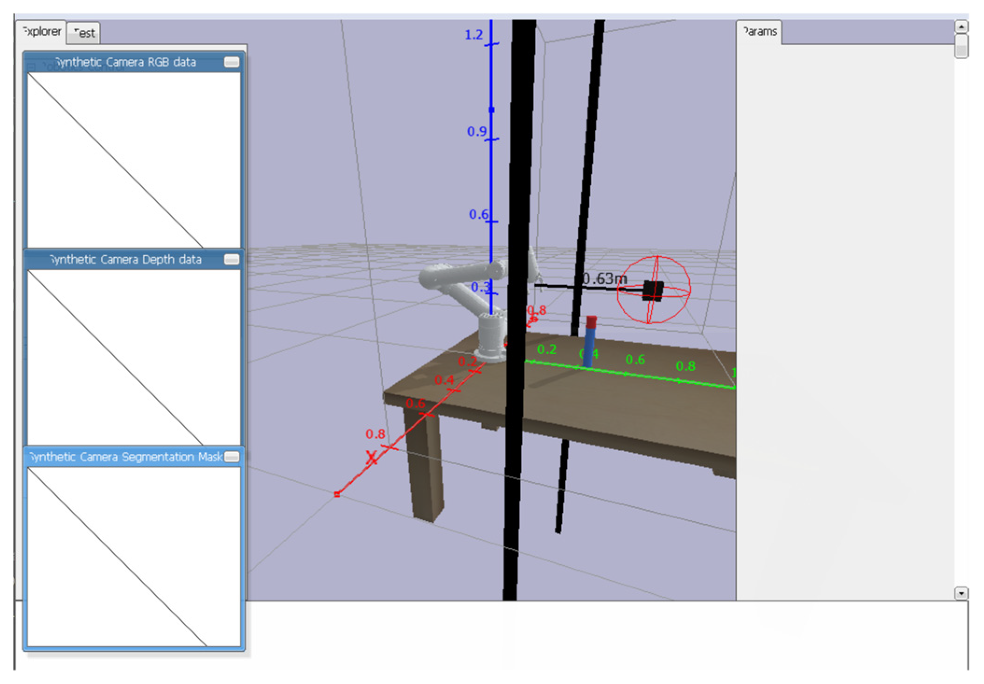Click the red X axis label

click(x=371, y=457)
